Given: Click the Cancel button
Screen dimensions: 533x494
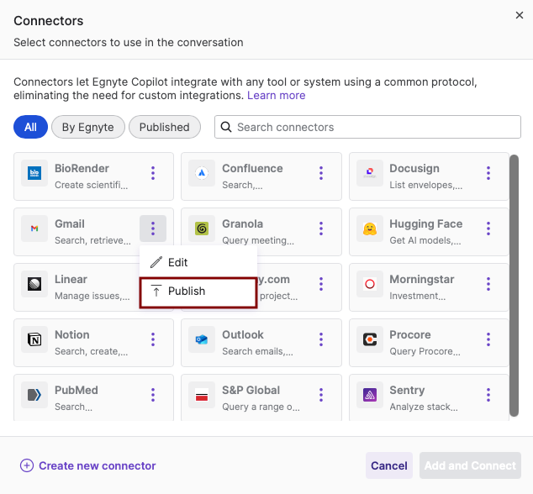Looking at the screenshot, I should click(389, 465).
